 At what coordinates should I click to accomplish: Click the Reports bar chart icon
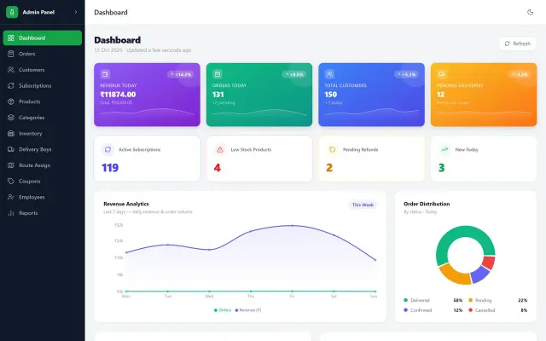[x=11, y=213]
